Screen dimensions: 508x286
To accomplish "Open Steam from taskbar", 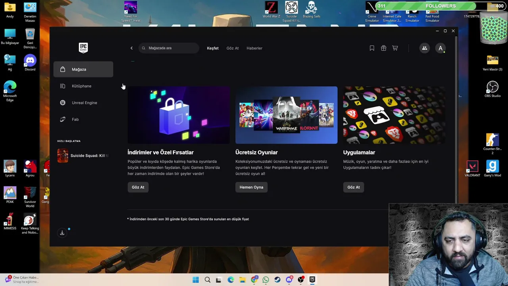I will click(x=277, y=280).
